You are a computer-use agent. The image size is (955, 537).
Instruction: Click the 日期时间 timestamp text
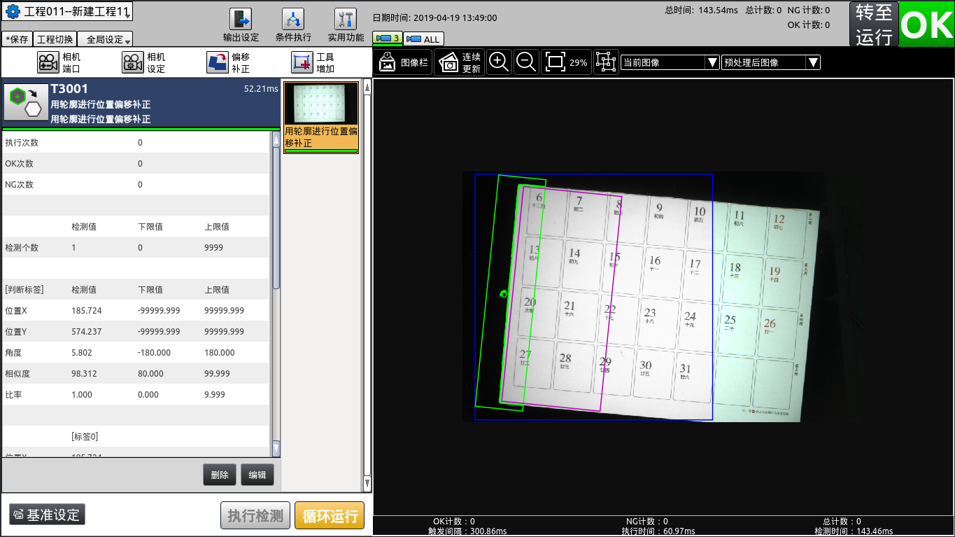click(x=434, y=18)
